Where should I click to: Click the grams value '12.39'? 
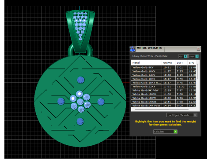click(167, 91)
